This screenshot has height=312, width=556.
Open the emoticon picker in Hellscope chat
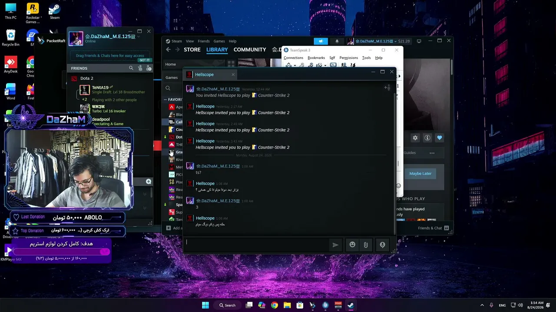[352, 245]
